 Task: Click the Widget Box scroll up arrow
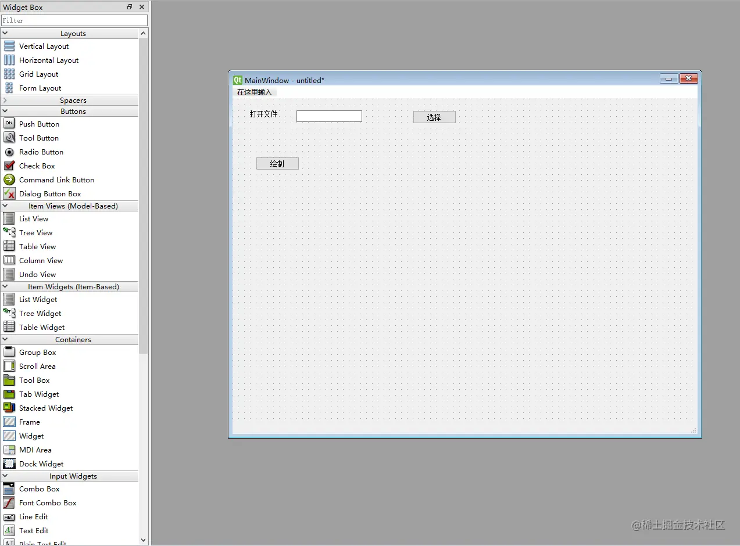(x=144, y=34)
